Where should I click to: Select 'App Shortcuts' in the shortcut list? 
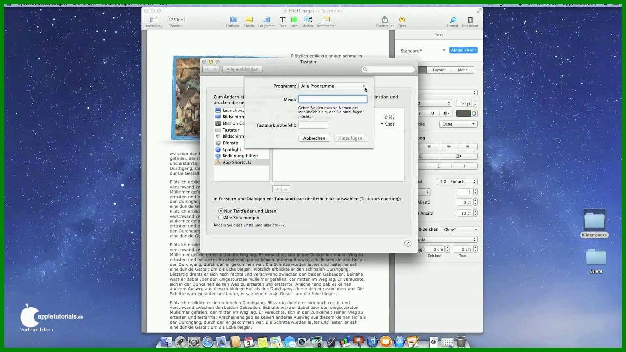242,162
